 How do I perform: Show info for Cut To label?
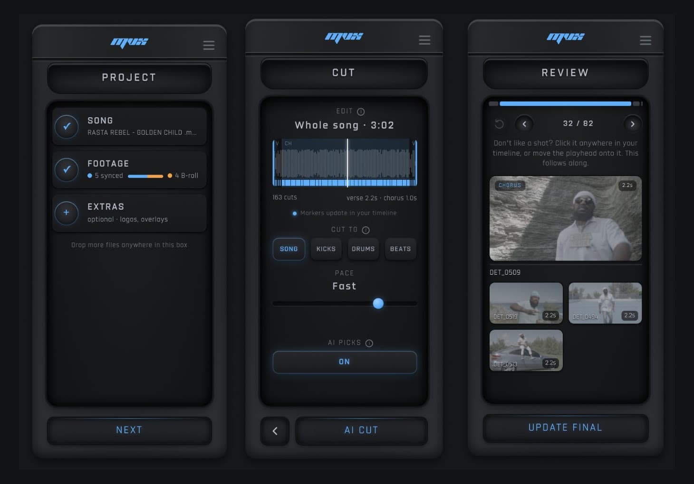(366, 230)
